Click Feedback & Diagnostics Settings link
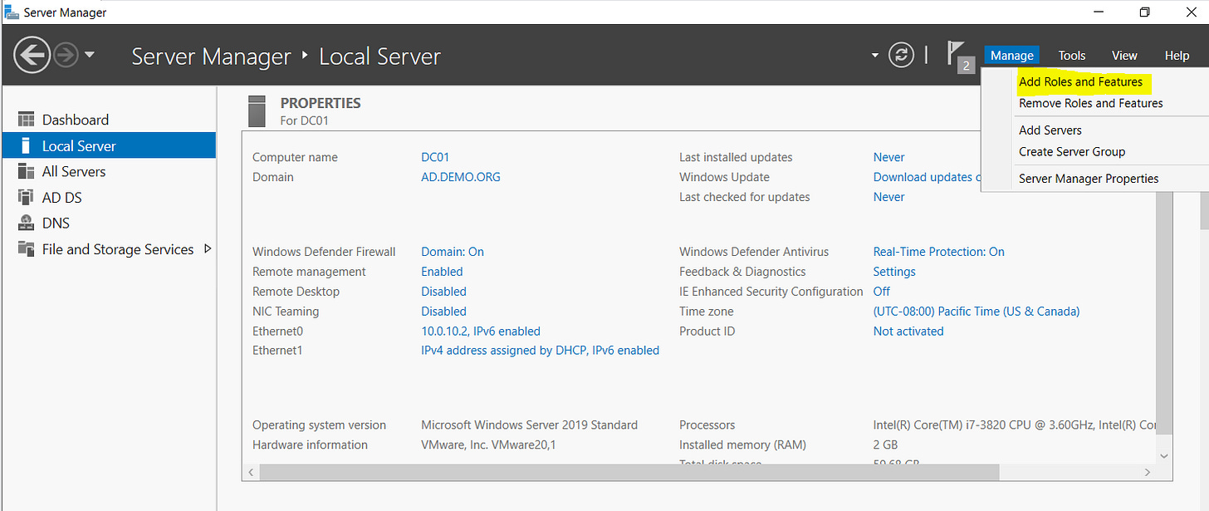The image size is (1209, 511). pos(894,272)
